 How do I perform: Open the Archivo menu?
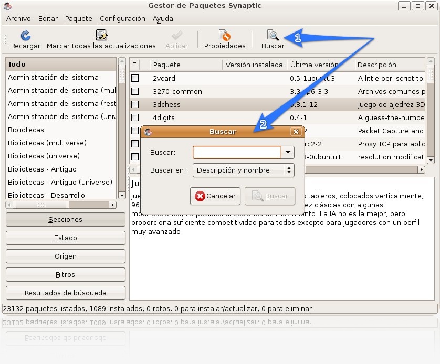point(18,19)
